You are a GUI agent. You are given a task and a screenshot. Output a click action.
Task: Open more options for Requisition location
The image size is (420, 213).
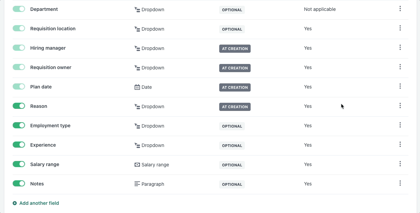(400, 28)
